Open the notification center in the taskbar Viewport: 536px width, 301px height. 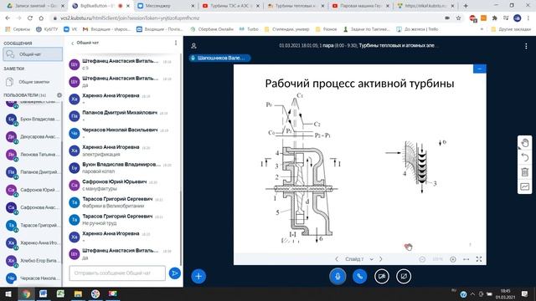tap(525, 293)
